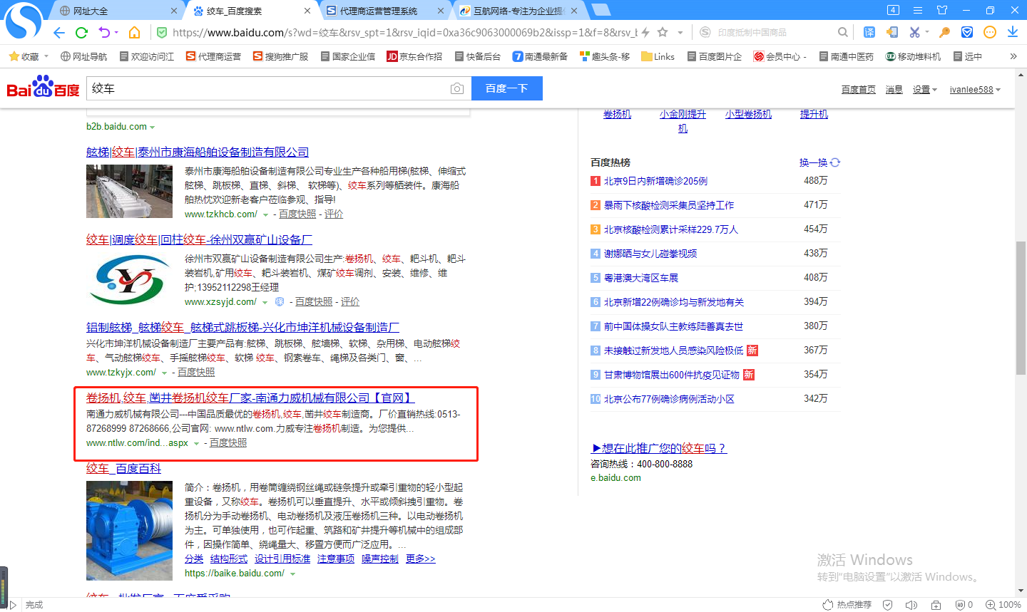Expand dropdown arrow beside b2b.baidu.com

click(x=153, y=128)
